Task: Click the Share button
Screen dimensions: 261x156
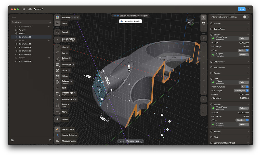Action: (241, 9)
